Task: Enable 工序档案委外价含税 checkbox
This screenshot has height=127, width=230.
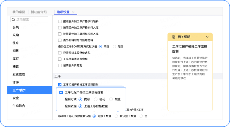Action: tap(60, 59)
